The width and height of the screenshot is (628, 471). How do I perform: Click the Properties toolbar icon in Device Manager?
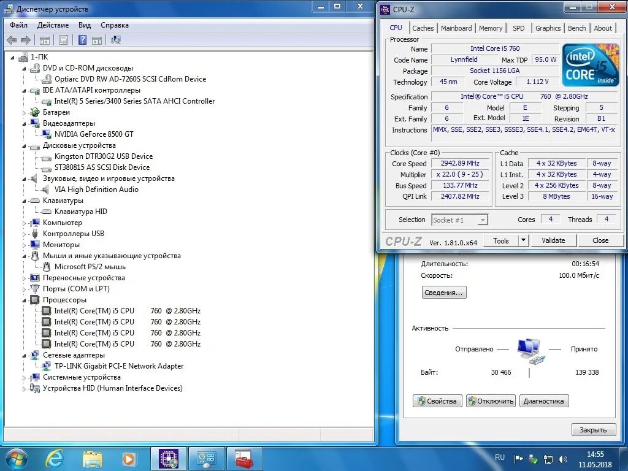[63, 40]
